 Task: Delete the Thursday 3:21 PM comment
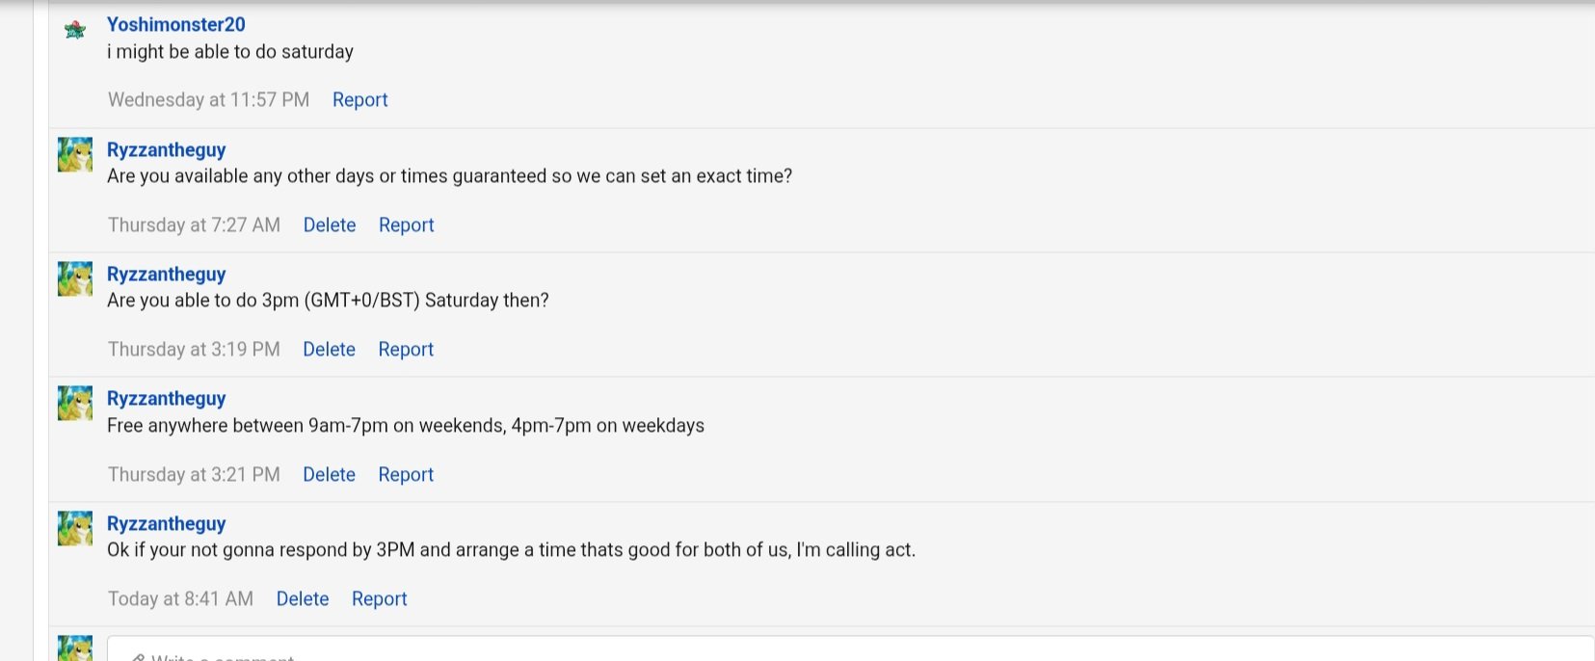click(x=329, y=474)
